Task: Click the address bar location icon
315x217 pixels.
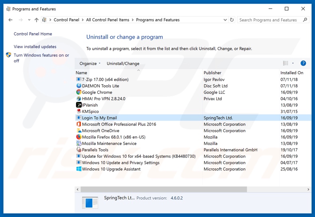Action: click(44, 20)
